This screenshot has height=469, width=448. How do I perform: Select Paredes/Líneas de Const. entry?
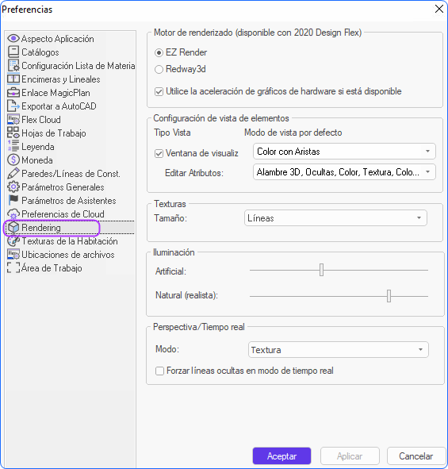(71, 174)
